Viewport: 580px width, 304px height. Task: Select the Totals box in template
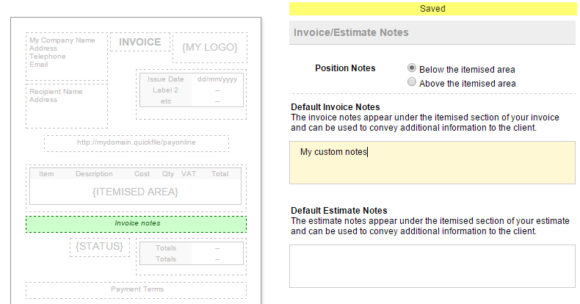pos(191,253)
